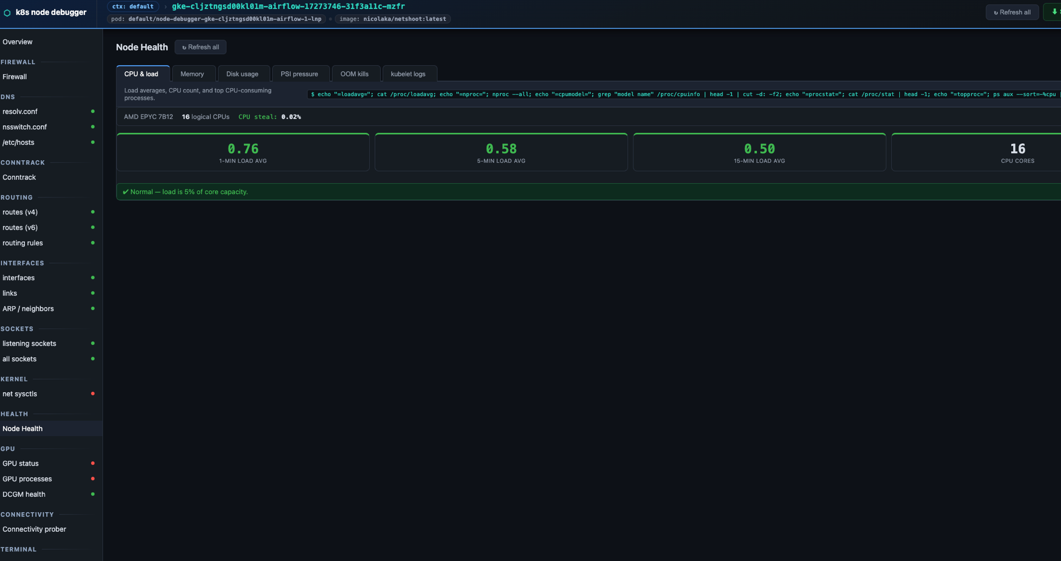Click the 15-MIN LOAD AVG card
Screen dimensions: 1061x561
(x=760, y=152)
